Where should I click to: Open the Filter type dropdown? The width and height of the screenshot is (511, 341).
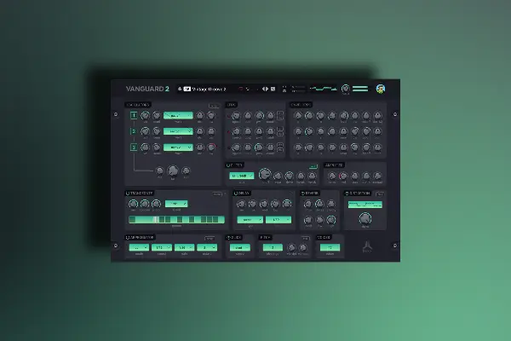[242, 176]
